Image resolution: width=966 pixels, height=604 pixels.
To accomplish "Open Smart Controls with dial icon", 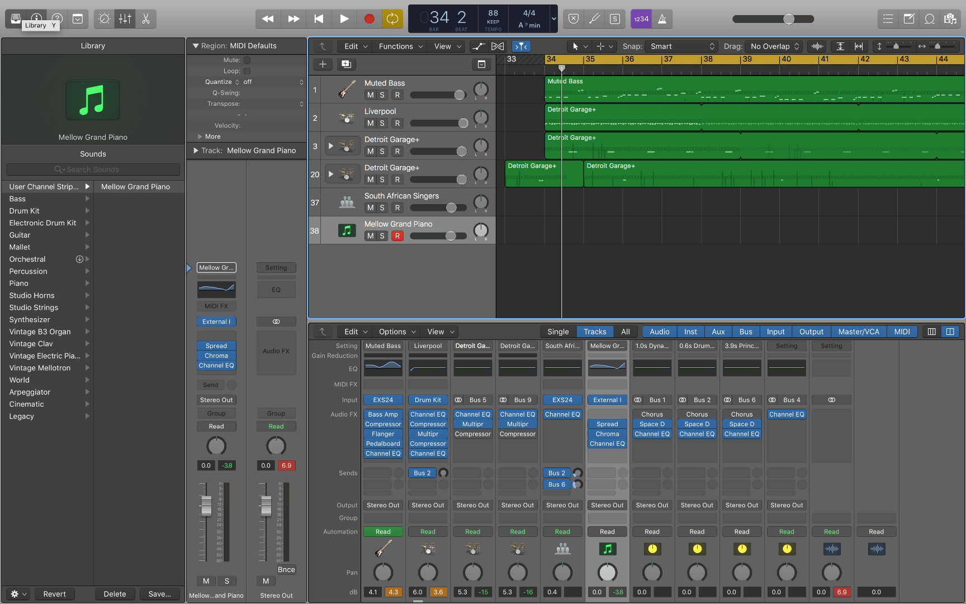I will point(105,19).
